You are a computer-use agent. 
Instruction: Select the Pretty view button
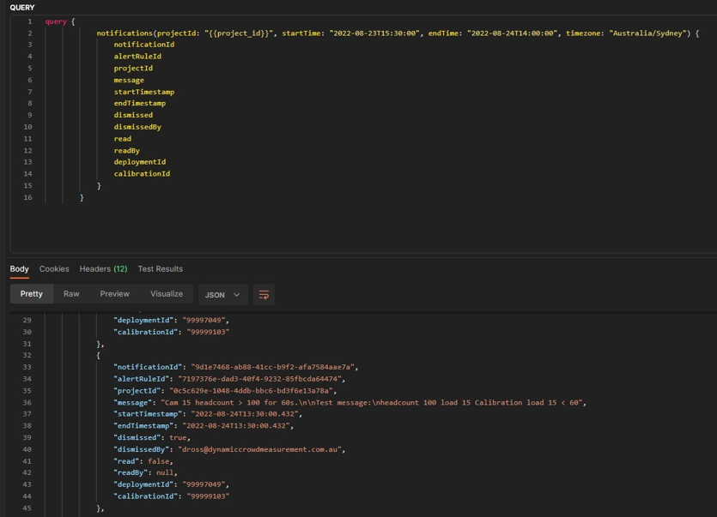[x=32, y=294]
